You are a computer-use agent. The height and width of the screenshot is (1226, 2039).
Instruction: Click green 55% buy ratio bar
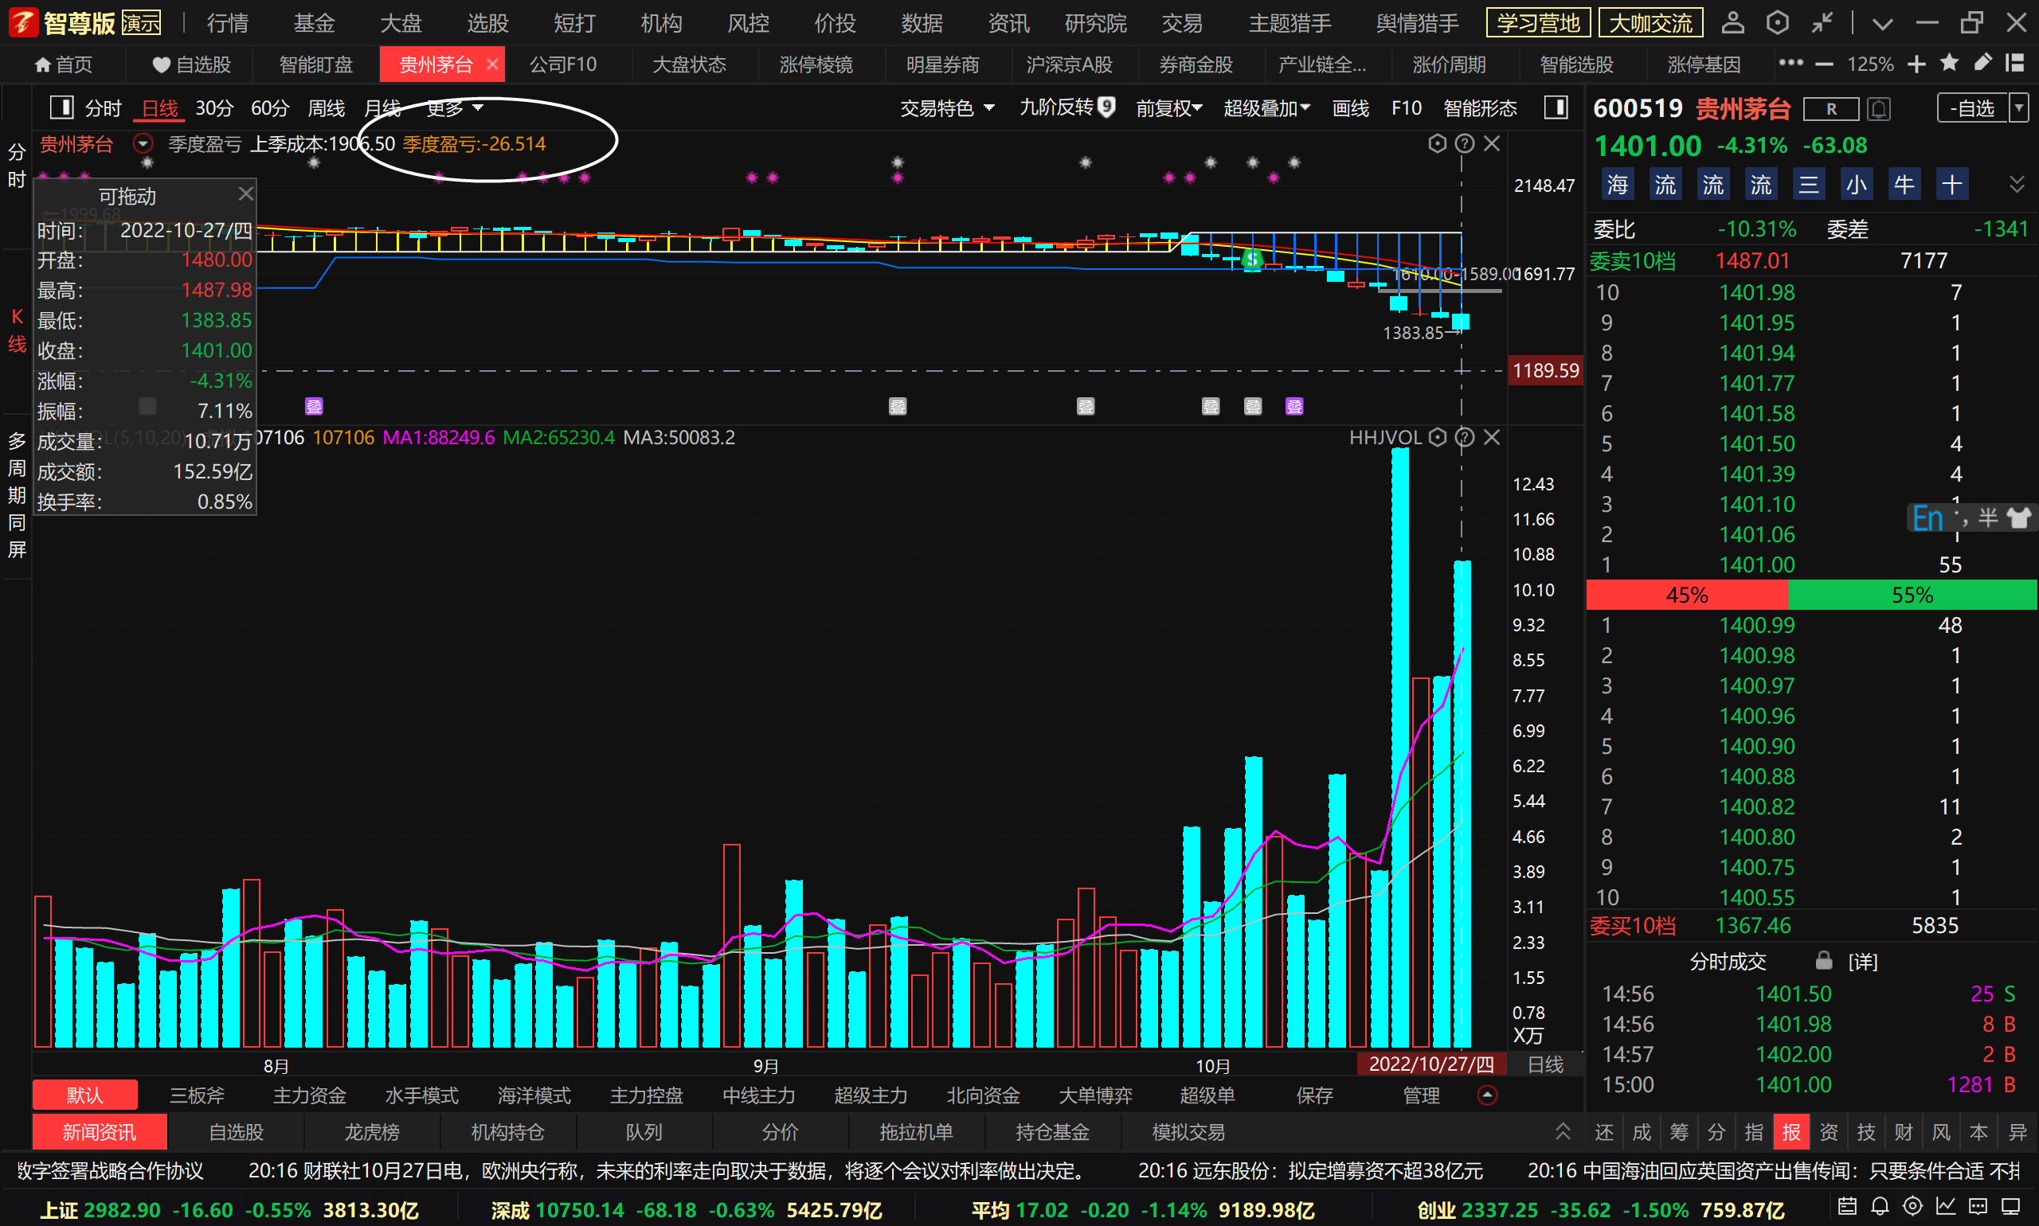(1912, 595)
